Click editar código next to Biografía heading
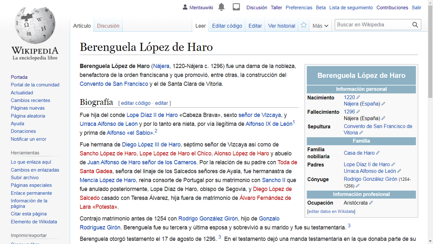 click(x=136, y=103)
